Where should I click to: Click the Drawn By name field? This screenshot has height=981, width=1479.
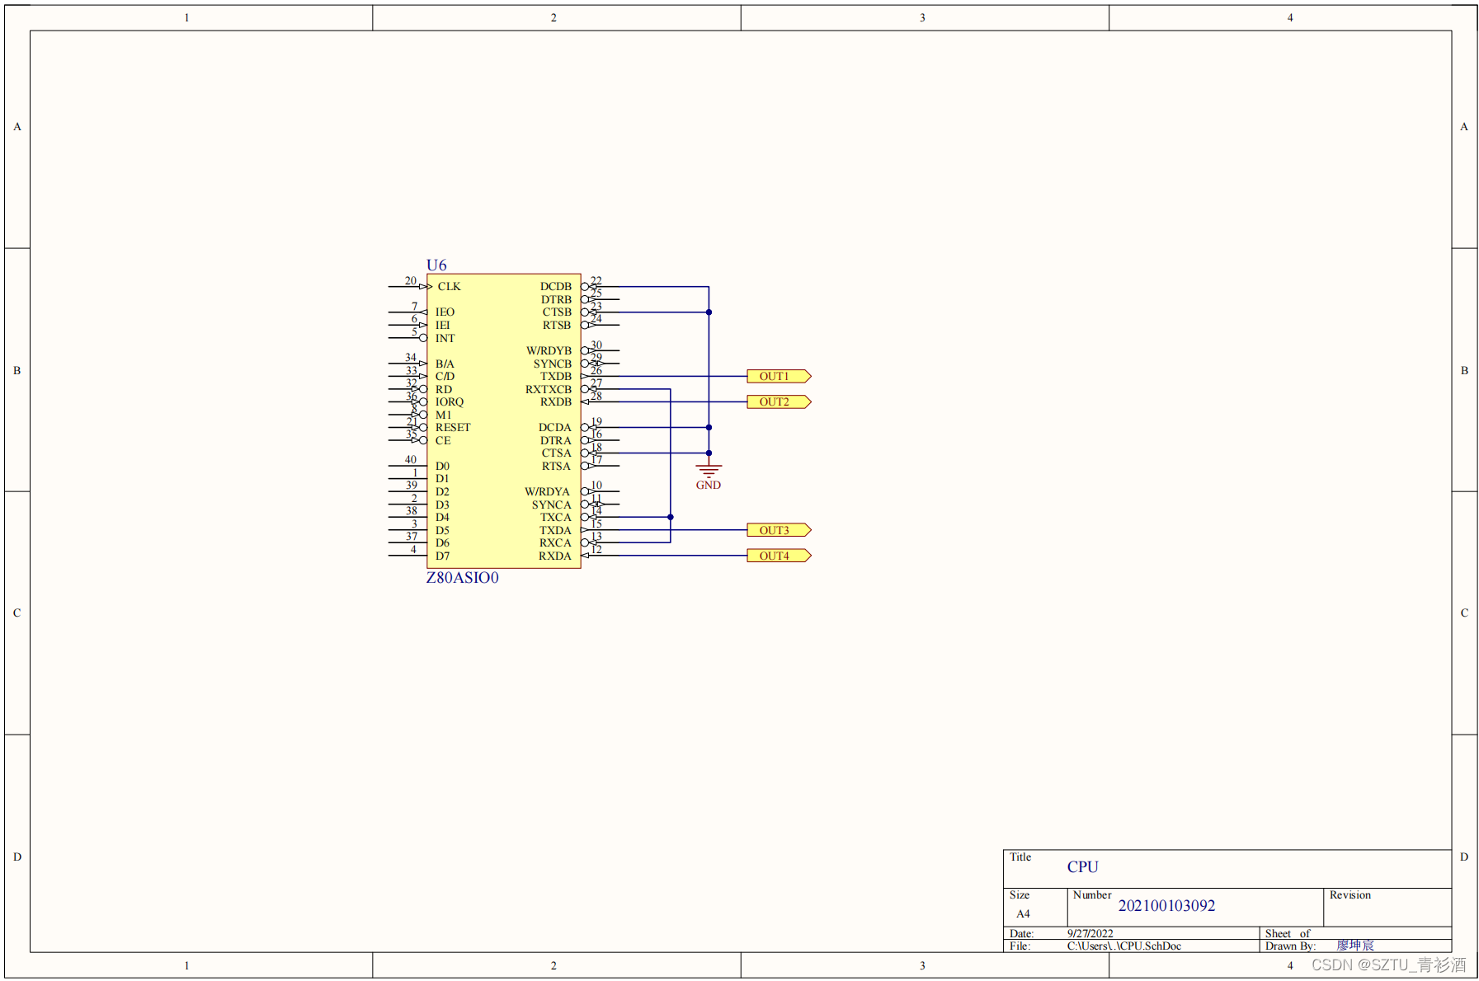point(1355,945)
